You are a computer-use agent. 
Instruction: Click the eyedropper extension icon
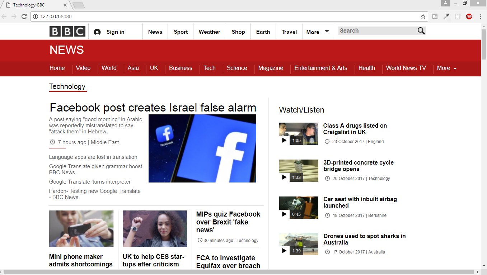pyautogui.click(x=446, y=16)
